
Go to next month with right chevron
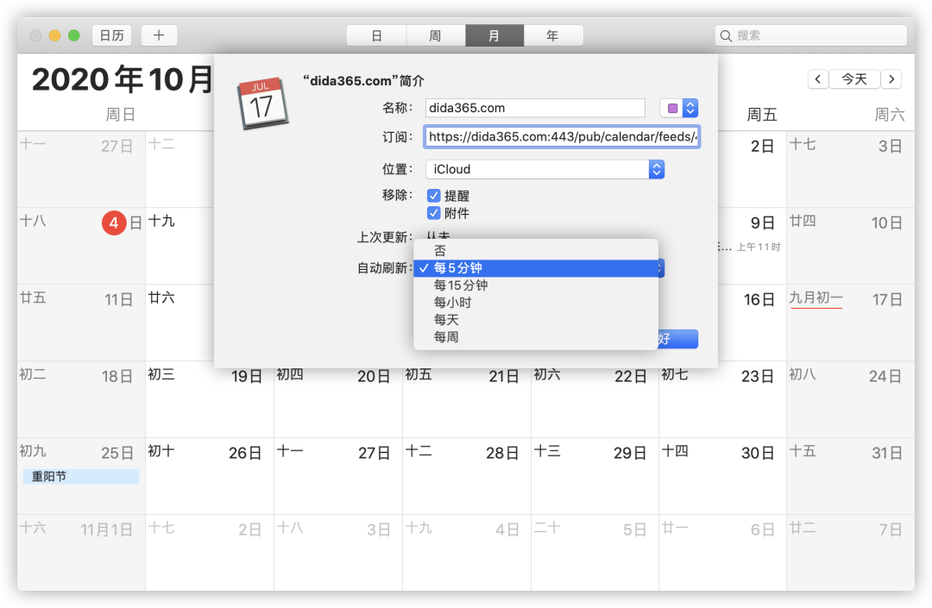click(891, 79)
